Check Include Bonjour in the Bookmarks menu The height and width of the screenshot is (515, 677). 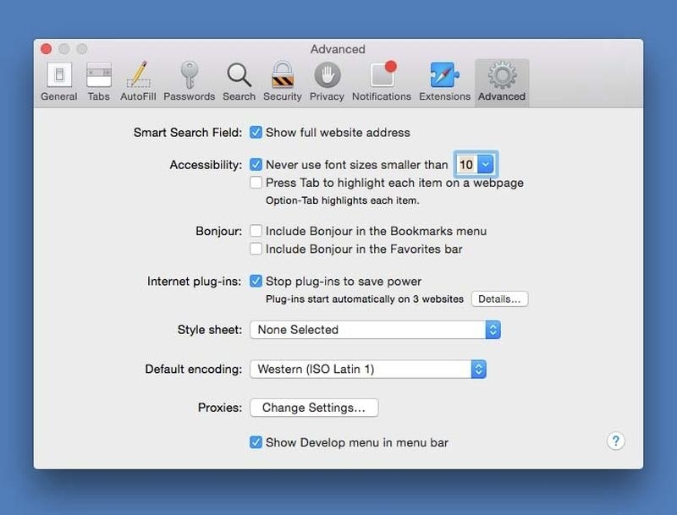[x=256, y=231]
